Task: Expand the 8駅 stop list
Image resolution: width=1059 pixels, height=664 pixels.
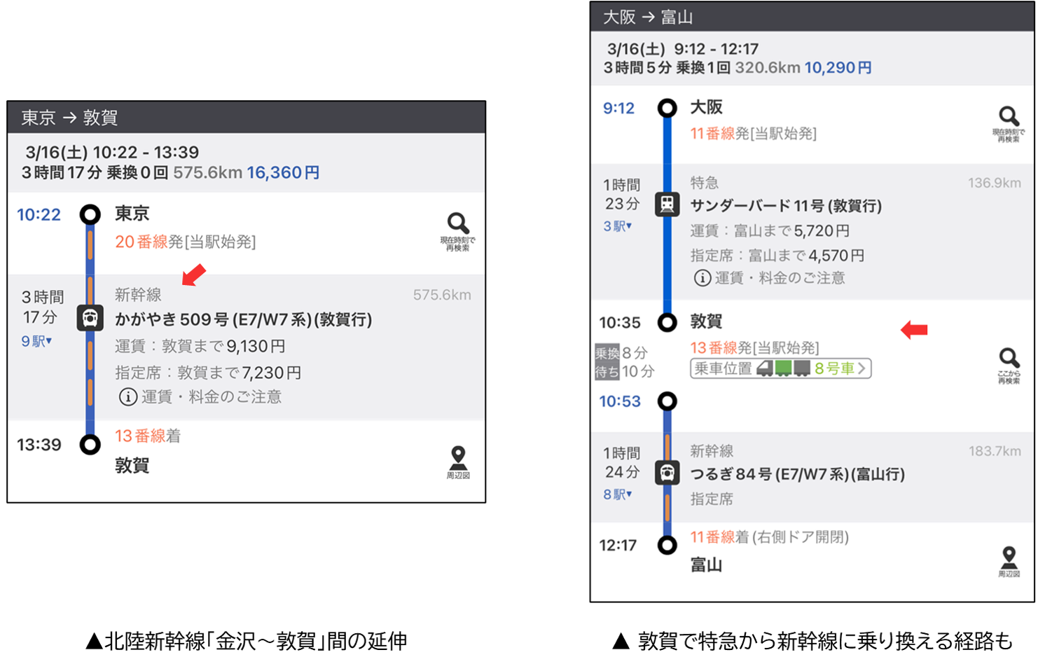Action: 618,494
